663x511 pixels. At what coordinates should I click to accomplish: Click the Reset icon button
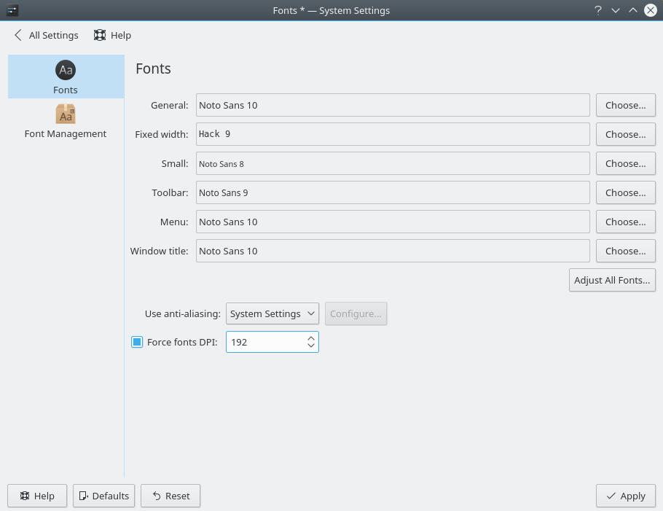tap(154, 496)
